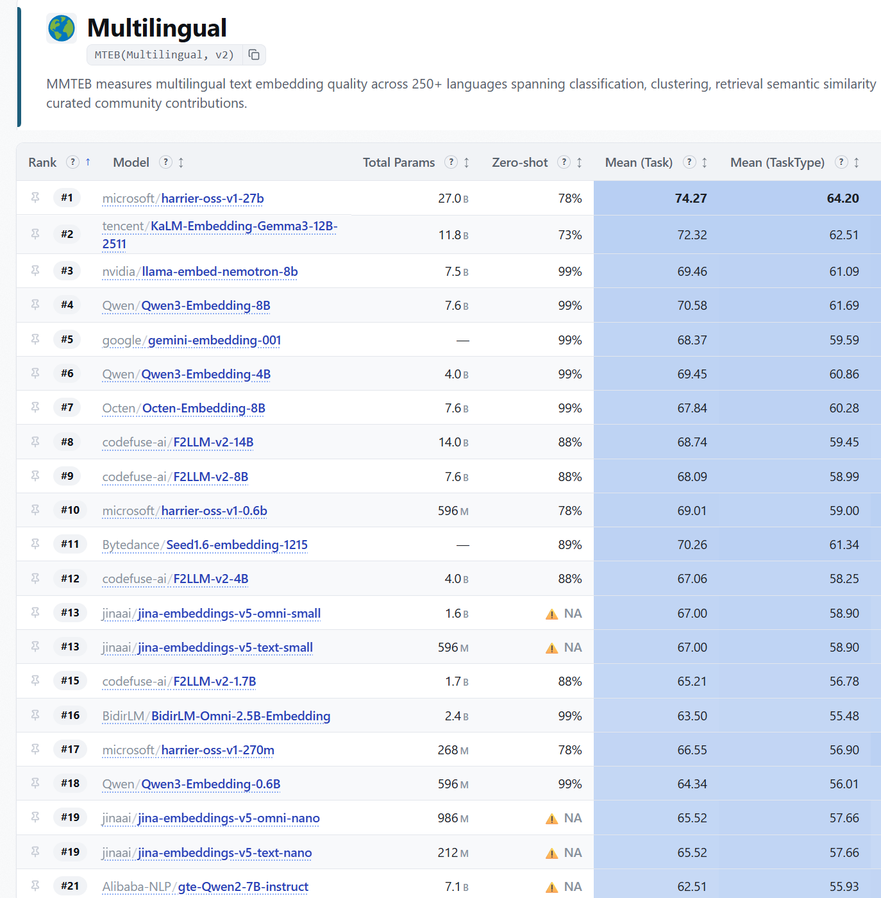This screenshot has width=881, height=898.
Task: Pin the llama-embed-nemotron-8b row
Action: coord(35,271)
